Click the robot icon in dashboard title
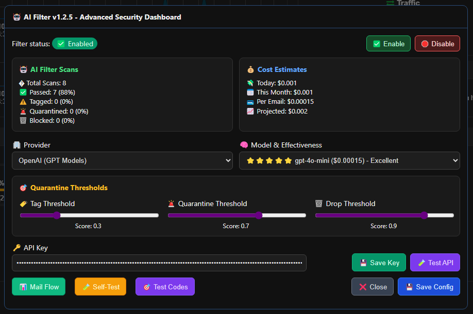Viewport: 473px width, 314px height. 16,17
